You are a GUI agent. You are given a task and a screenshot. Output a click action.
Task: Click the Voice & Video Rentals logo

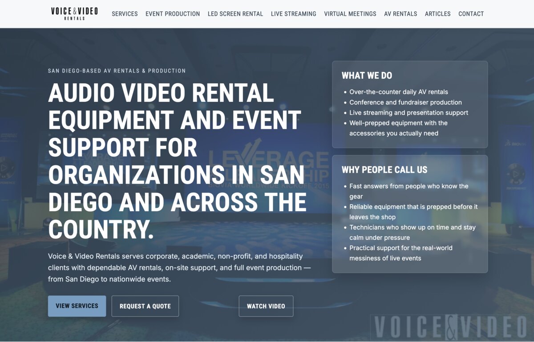click(x=73, y=13)
